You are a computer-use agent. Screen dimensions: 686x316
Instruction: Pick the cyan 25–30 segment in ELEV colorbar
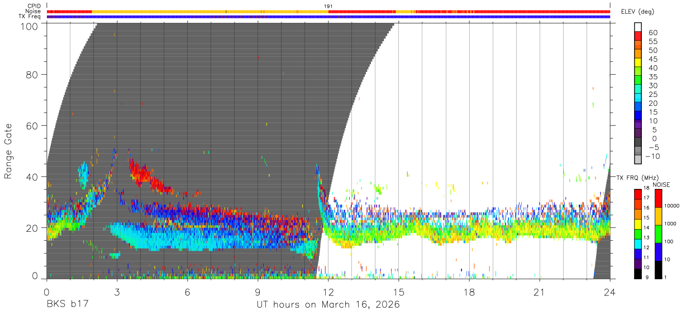tap(638, 88)
